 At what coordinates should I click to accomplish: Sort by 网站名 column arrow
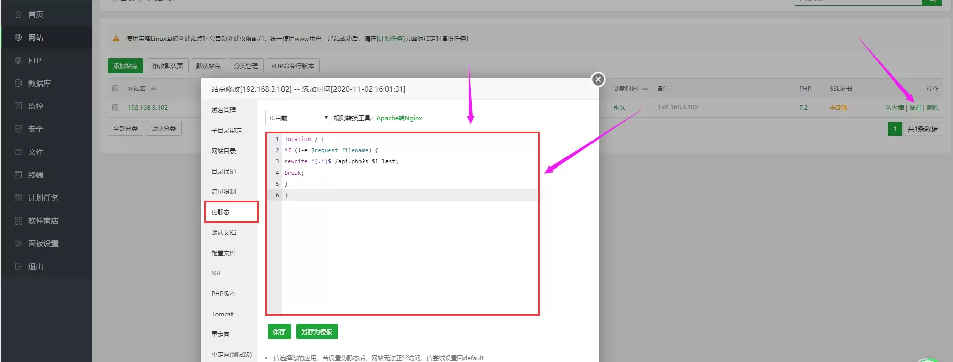pos(153,88)
